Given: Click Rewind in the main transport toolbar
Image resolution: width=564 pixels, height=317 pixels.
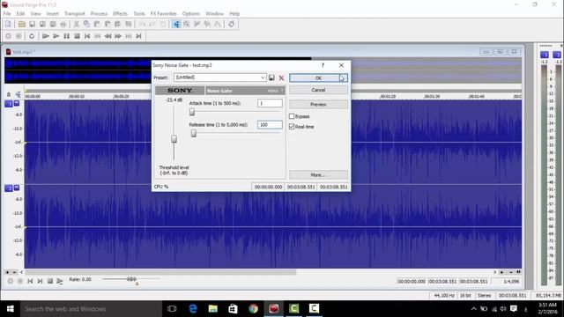Looking at the screenshot, I should pyautogui.click(x=108, y=36).
